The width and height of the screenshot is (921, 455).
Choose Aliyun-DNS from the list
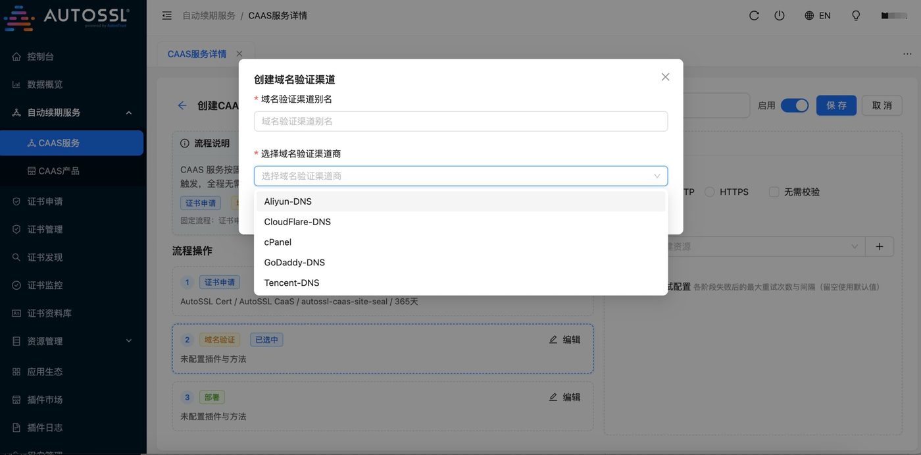click(x=460, y=201)
